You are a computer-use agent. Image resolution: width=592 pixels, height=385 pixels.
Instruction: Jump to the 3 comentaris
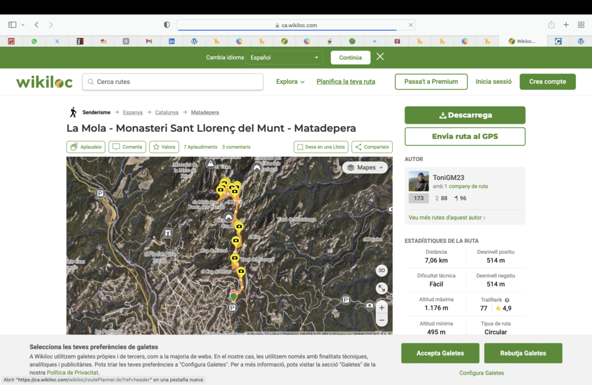pos(236,147)
